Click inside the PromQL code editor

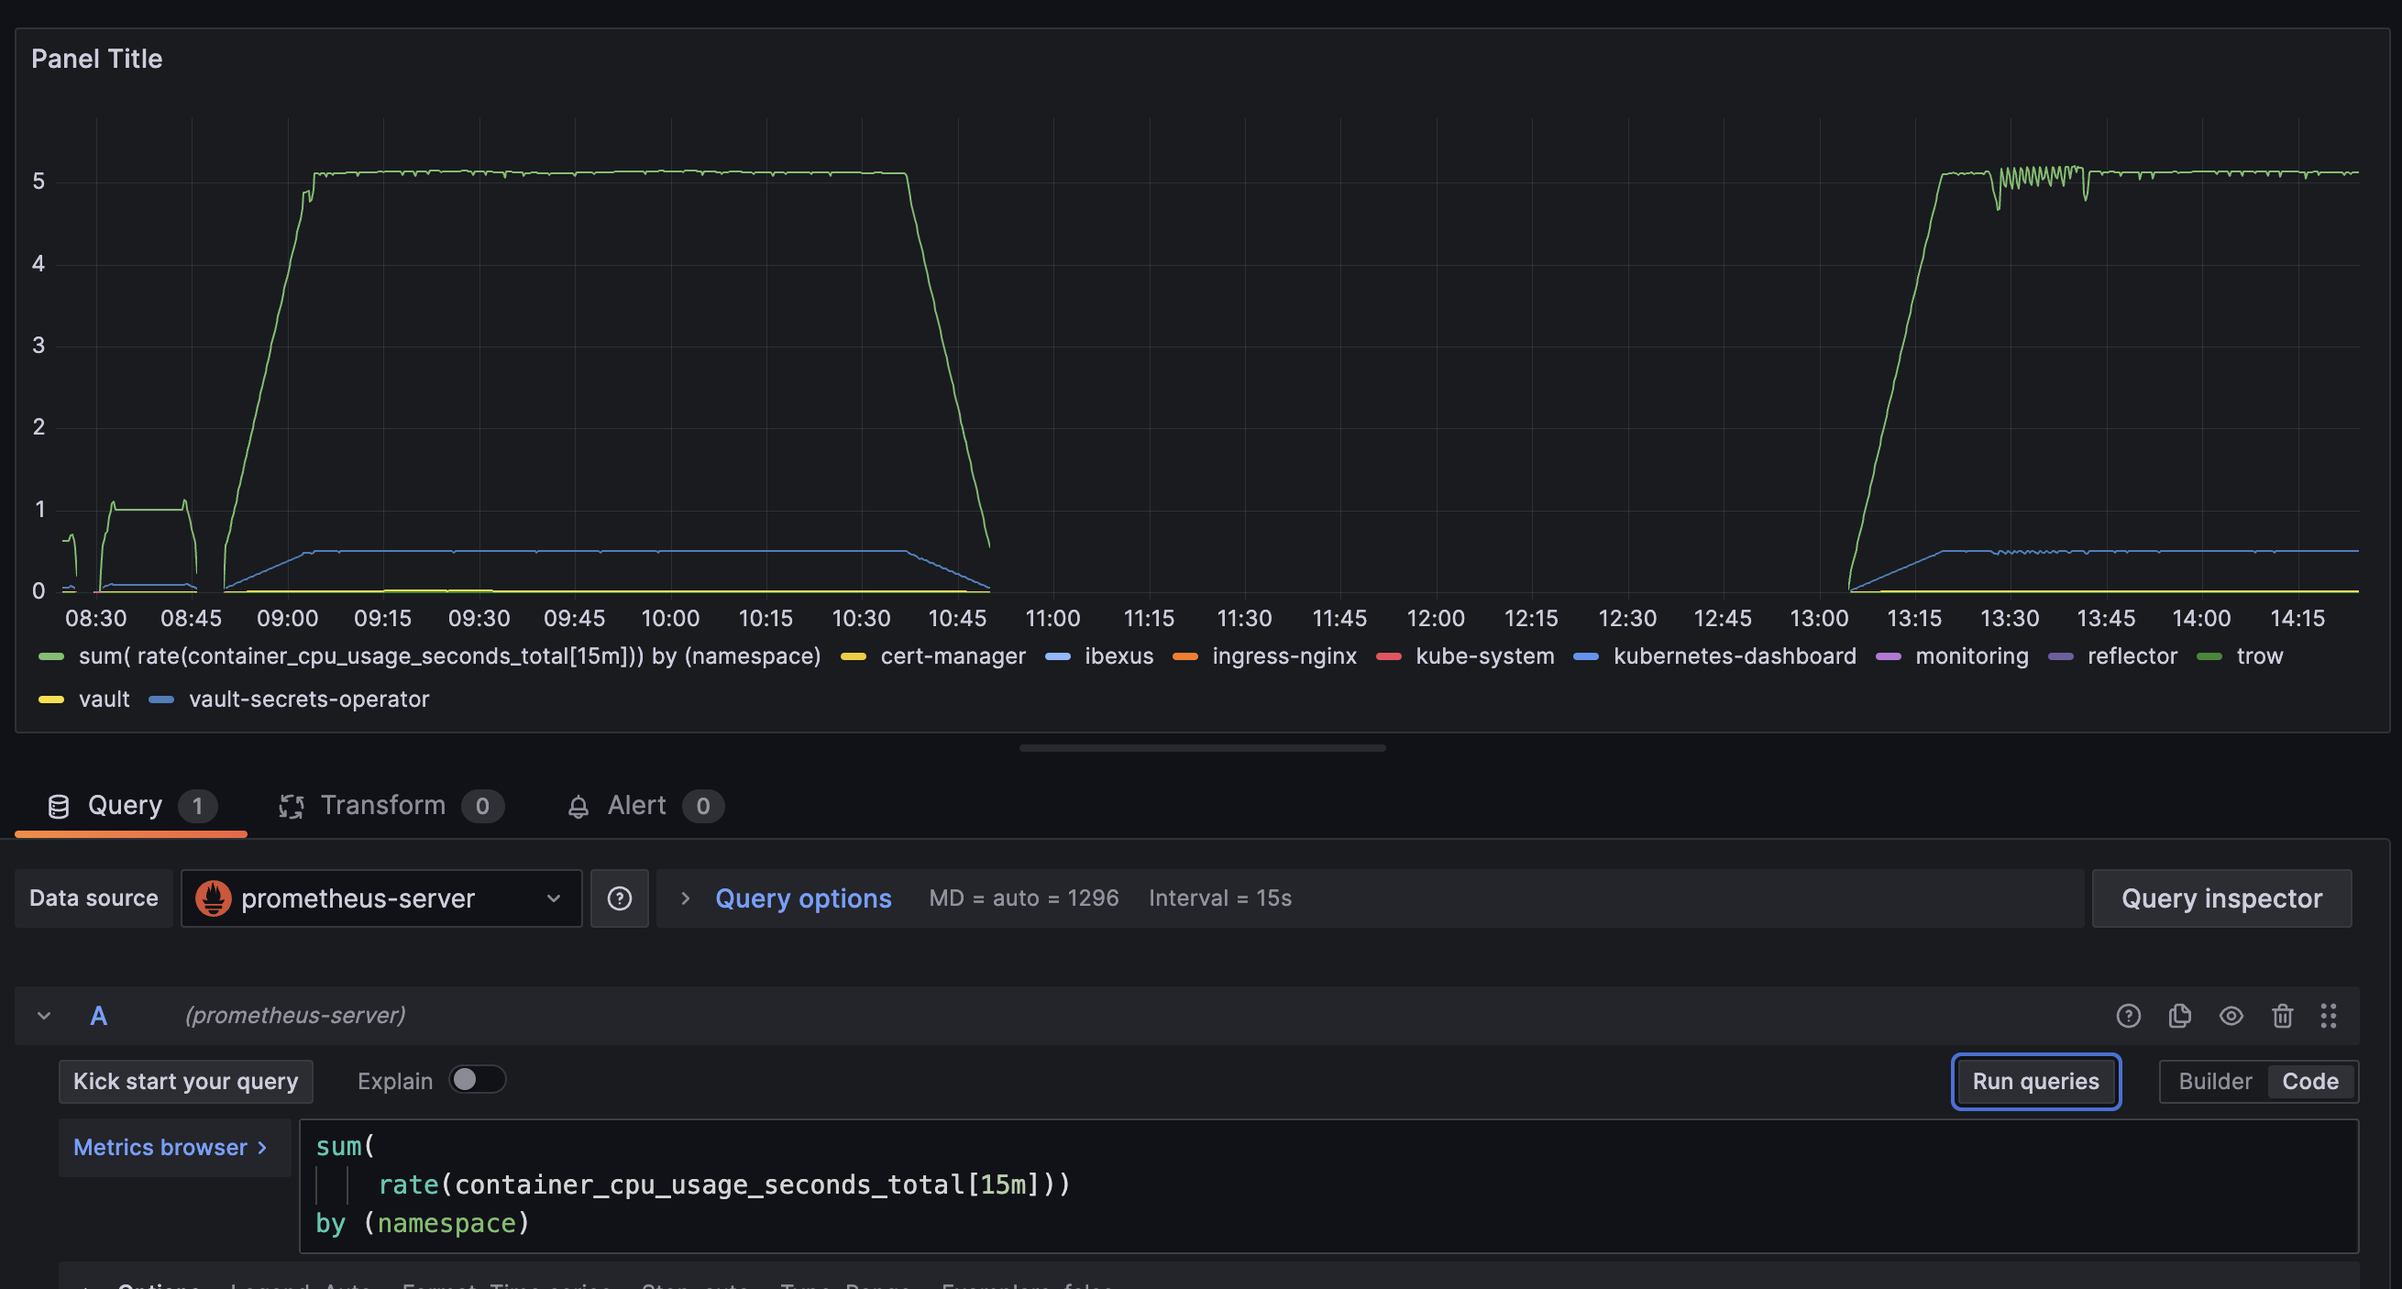1328,1185
